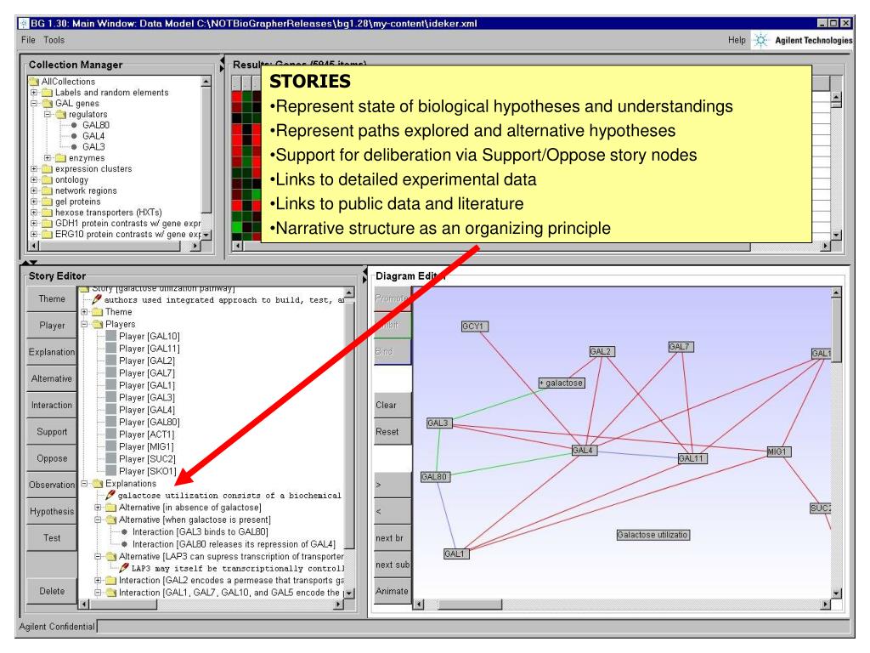The image size is (870, 653).
Task: Collapse the GAL genes collection
Action: coord(34,103)
